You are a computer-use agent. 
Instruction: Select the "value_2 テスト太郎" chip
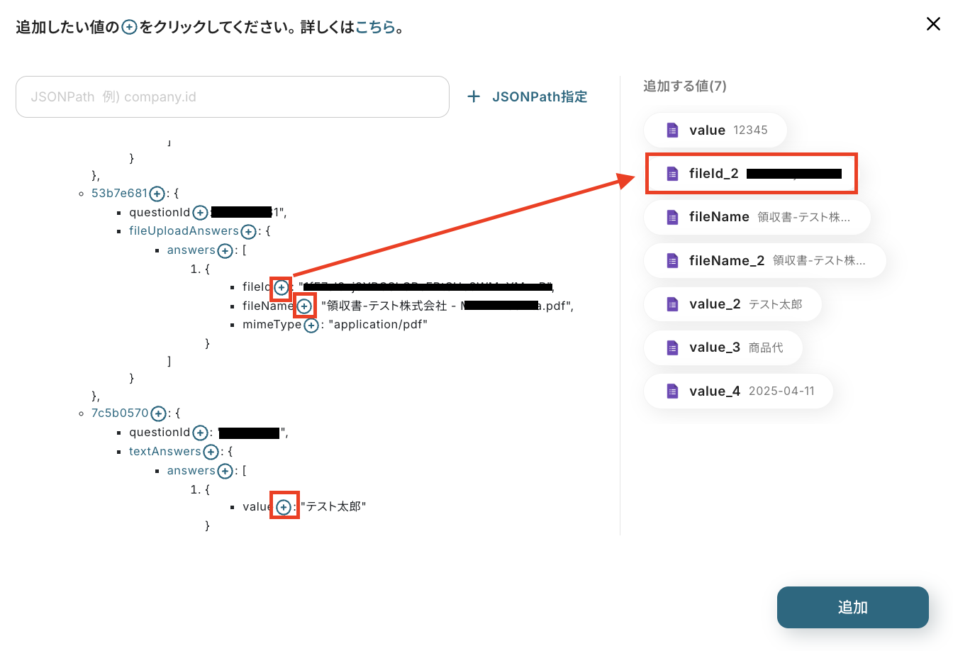coord(732,304)
